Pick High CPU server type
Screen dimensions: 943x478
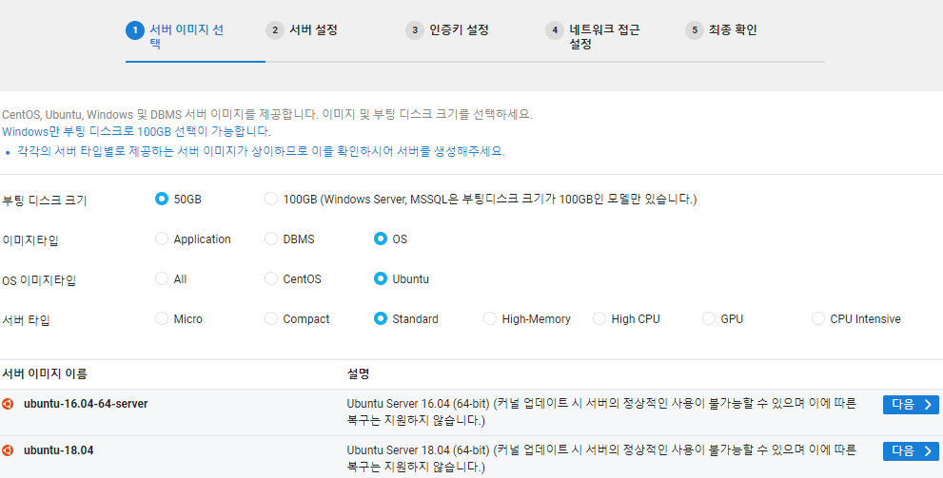tap(599, 319)
